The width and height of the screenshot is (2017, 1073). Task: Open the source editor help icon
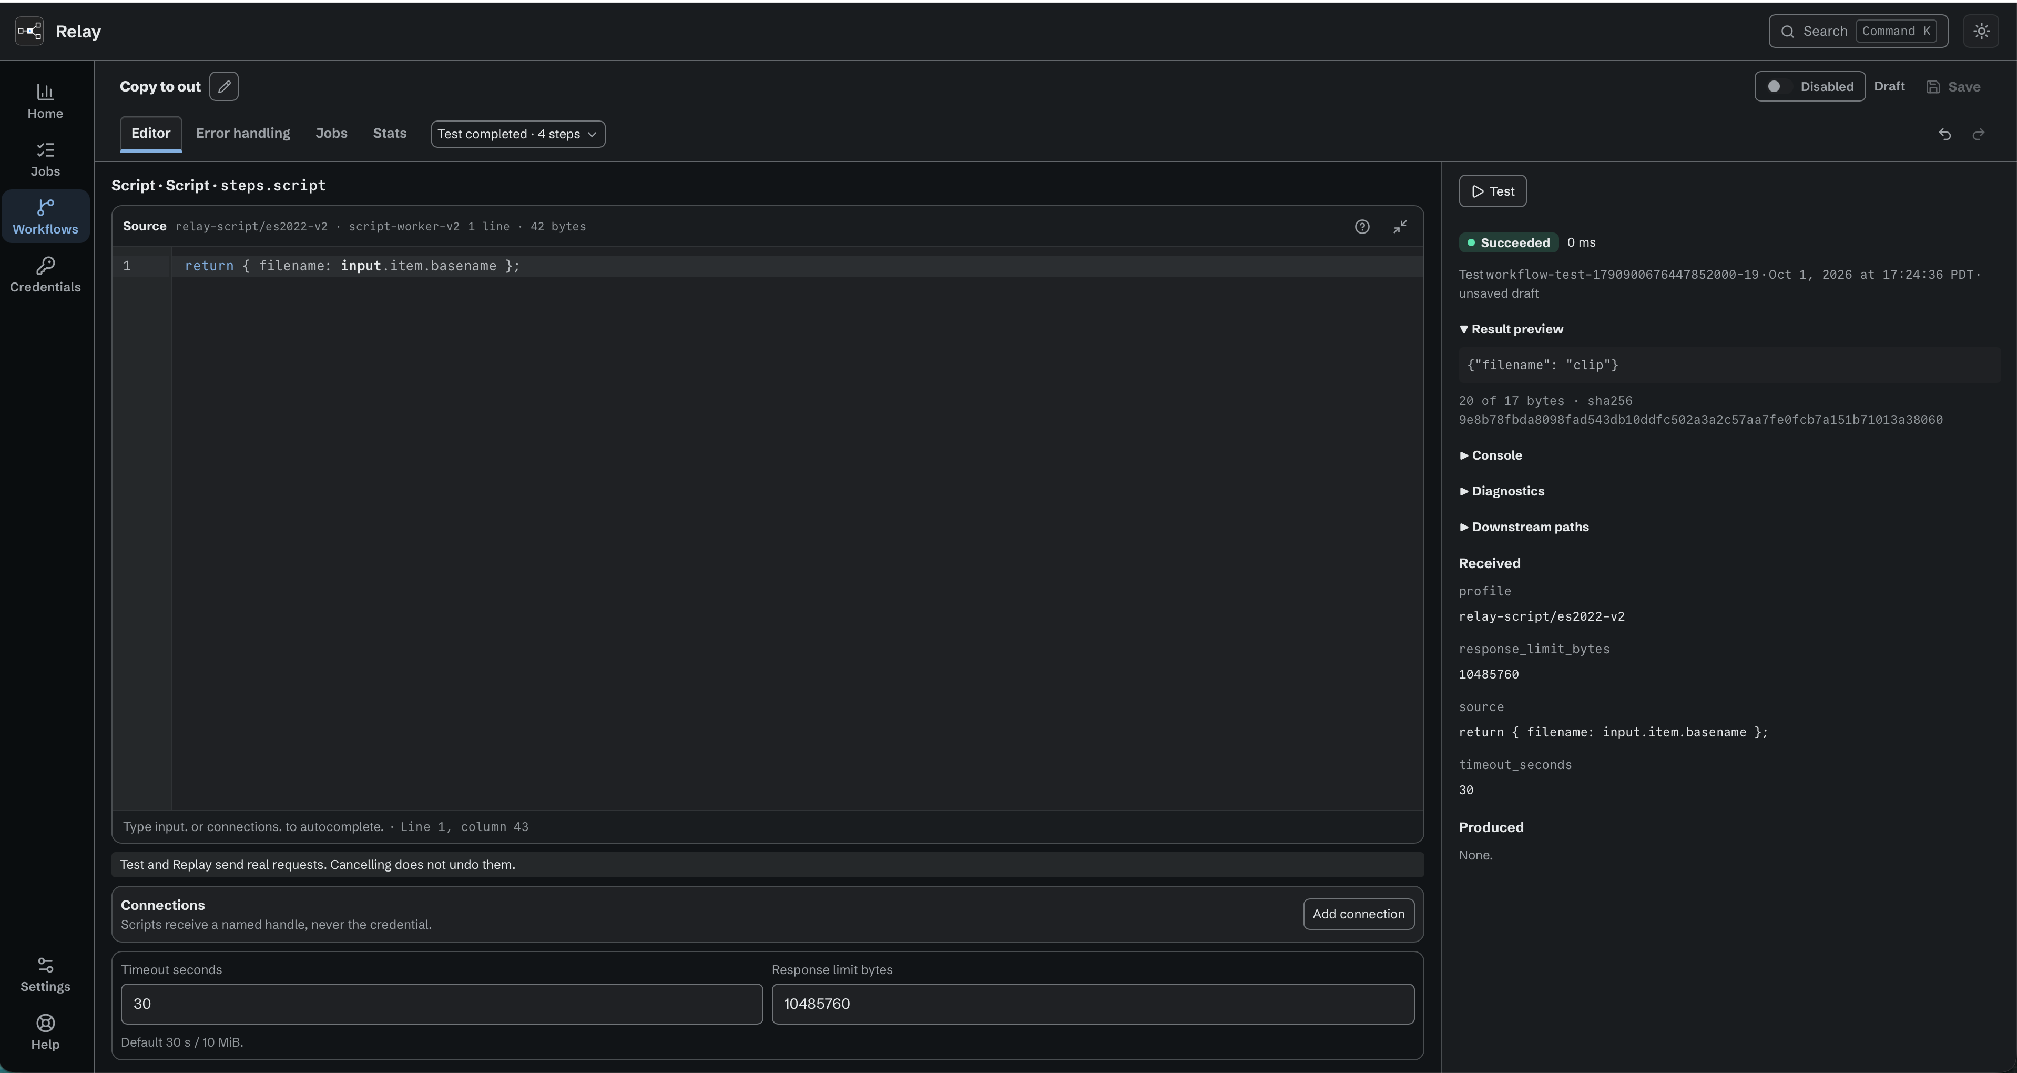pos(1362,226)
